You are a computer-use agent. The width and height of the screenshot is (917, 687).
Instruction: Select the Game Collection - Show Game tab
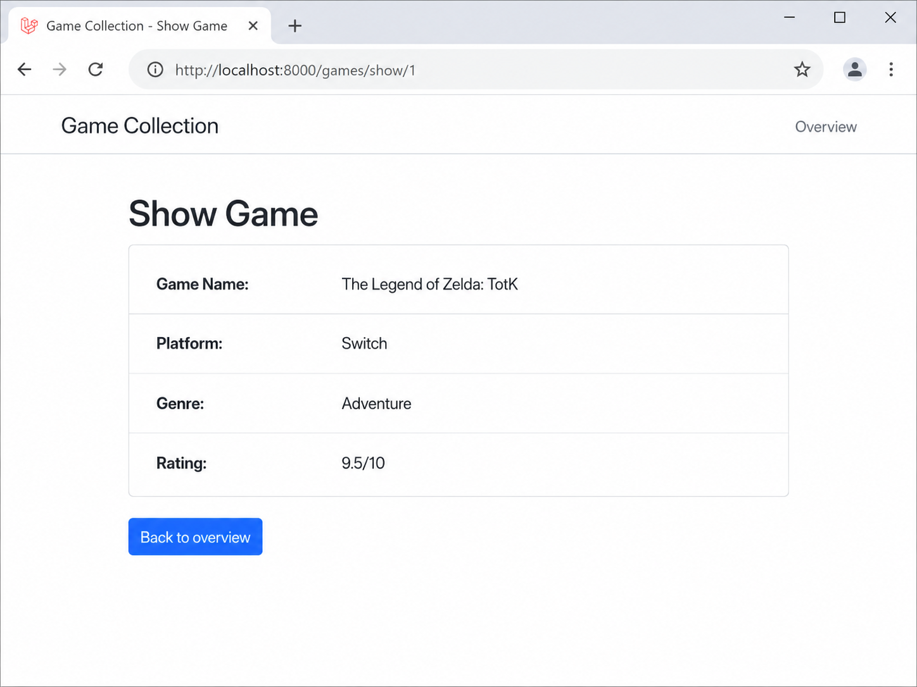click(x=140, y=26)
